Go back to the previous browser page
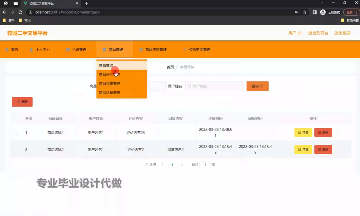360x216 pixels. [x=4, y=12]
